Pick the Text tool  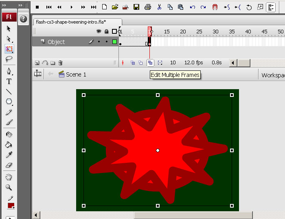(9, 81)
